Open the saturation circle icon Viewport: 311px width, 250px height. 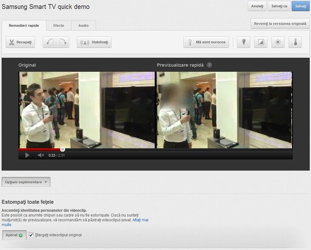[278, 42]
